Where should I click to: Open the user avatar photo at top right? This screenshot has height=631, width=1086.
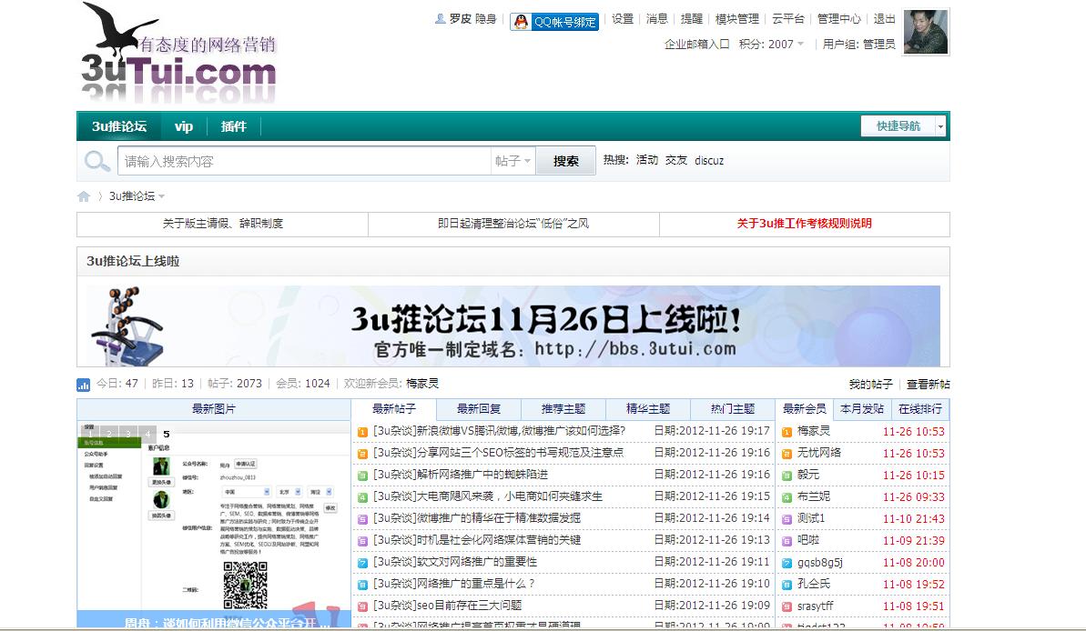tap(926, 33)
